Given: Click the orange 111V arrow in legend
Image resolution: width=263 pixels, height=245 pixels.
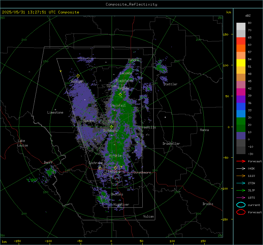Looking at the screenshot, I should click(x=241, y=176).
